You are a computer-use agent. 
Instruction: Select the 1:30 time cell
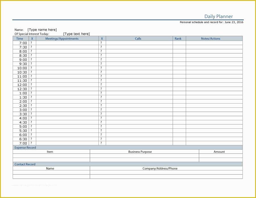coord(21,97)
